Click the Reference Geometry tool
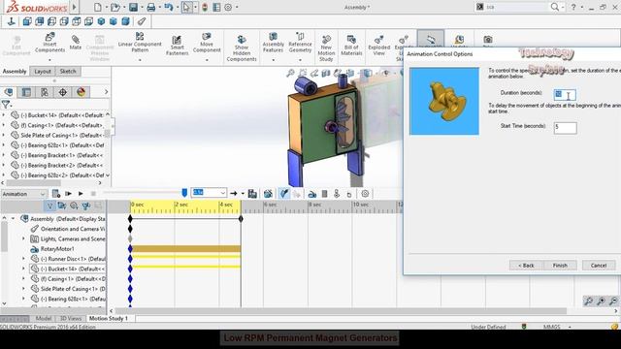Image resolution: width=621 pixels, height=349 pixels. point(300,43)
